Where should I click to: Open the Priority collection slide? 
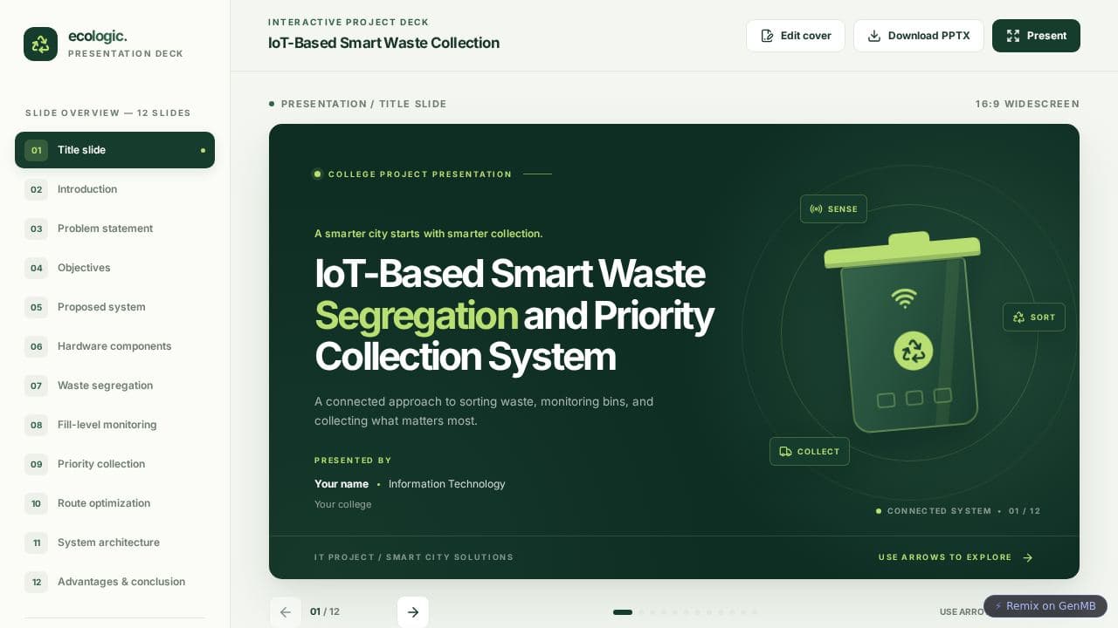point(114,464)
